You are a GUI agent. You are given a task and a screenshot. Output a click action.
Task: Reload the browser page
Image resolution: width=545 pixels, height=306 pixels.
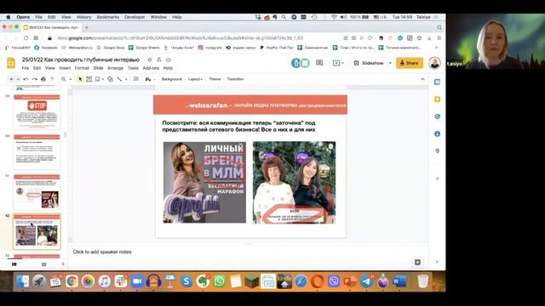pyautogui.click(x=26, y=37)
